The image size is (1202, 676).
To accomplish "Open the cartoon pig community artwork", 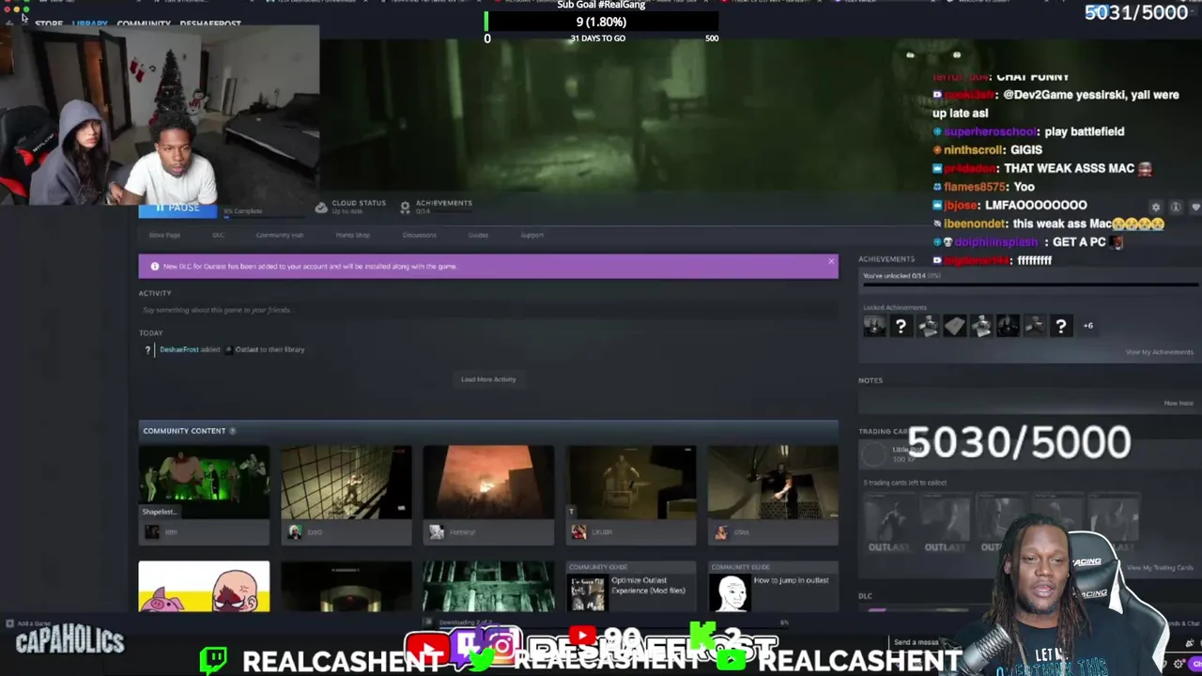I will [204, 587].
